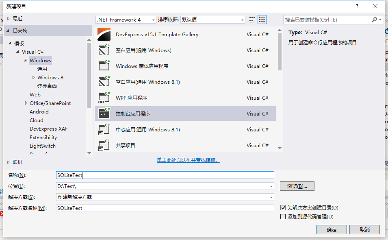Click the 搜索已安装模板 search field
This screenshot has width=388, height=240.
[x=327, y=20]
